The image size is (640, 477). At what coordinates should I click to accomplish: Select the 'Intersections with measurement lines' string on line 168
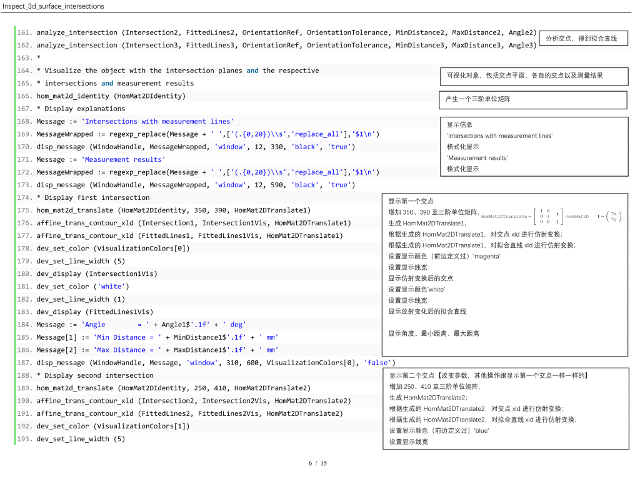(x=157, y=121)
